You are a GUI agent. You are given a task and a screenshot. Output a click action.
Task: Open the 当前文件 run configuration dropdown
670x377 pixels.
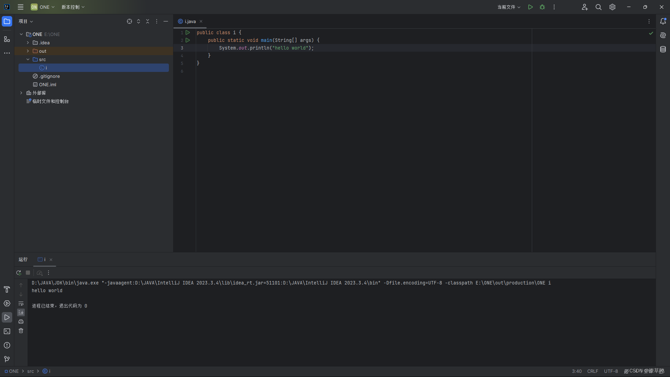coord(509,7)
